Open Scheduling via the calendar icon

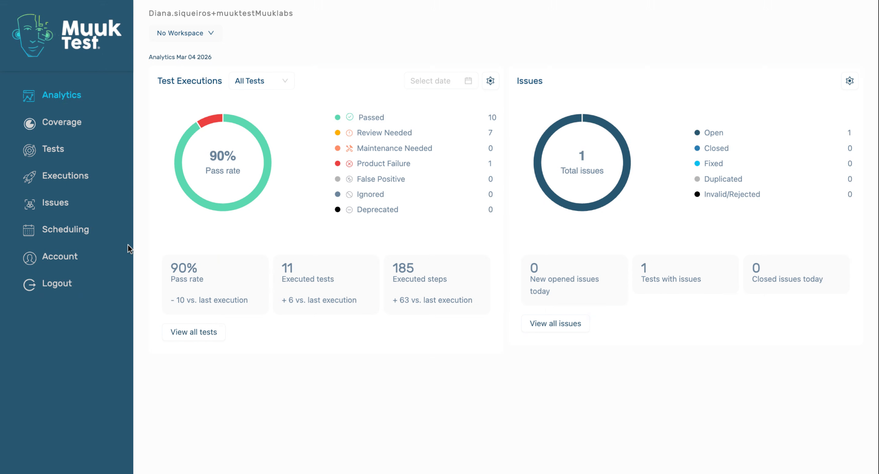click(x=29, y=231)
